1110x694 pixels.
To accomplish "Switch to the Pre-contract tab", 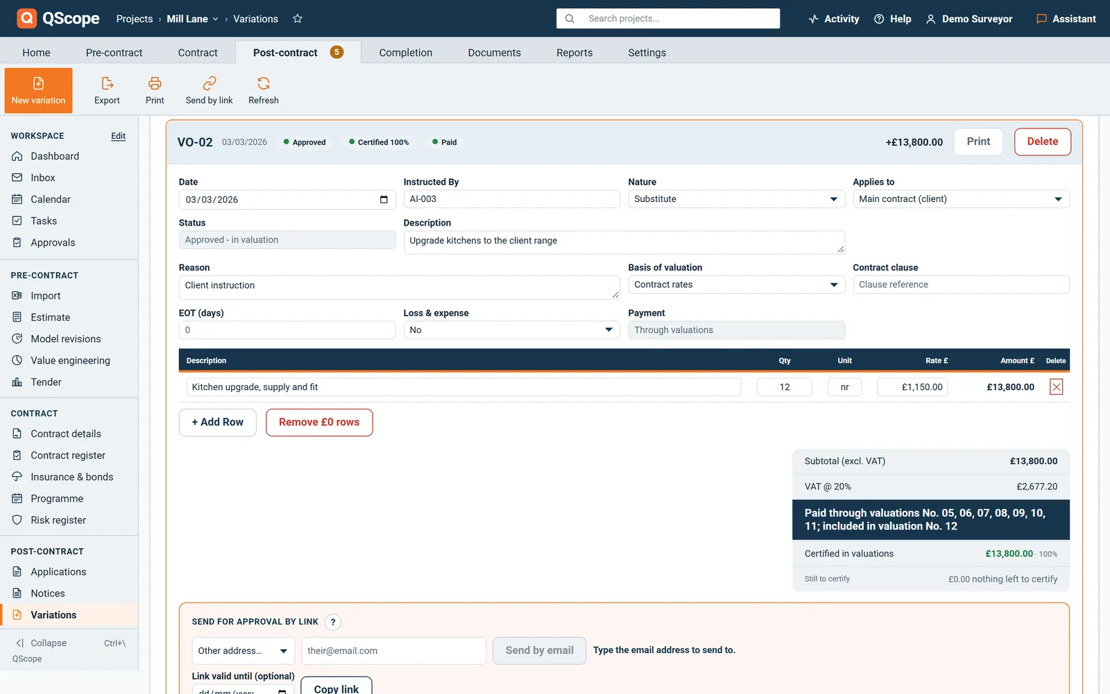I will click(114, 53).
